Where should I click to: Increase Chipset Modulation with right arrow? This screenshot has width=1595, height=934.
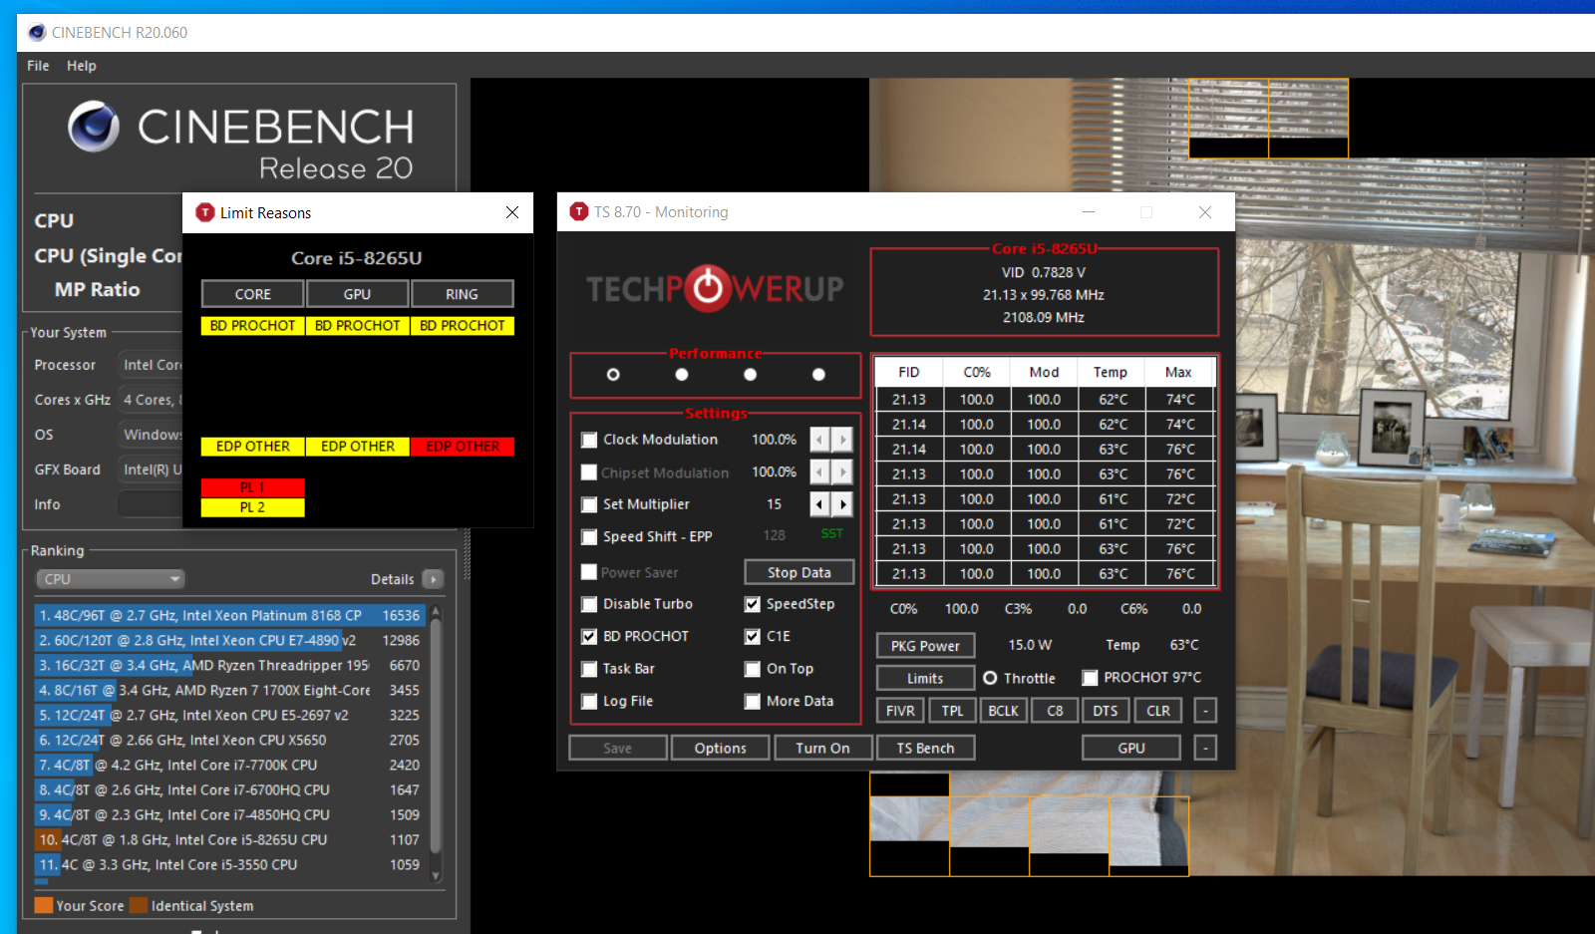click(x=843, y=471)
